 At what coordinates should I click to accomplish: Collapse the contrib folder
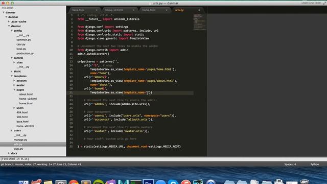12,58
